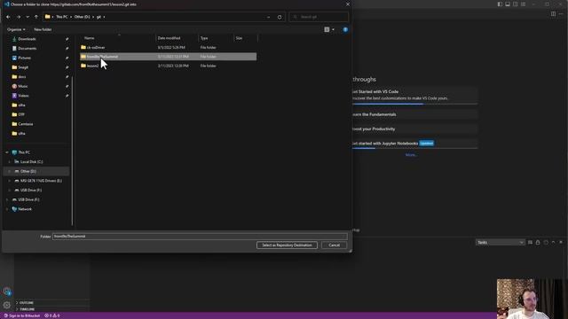Click the Folder name input field
The height and width of the screenshot is (319, 568).
click(200, 237)
